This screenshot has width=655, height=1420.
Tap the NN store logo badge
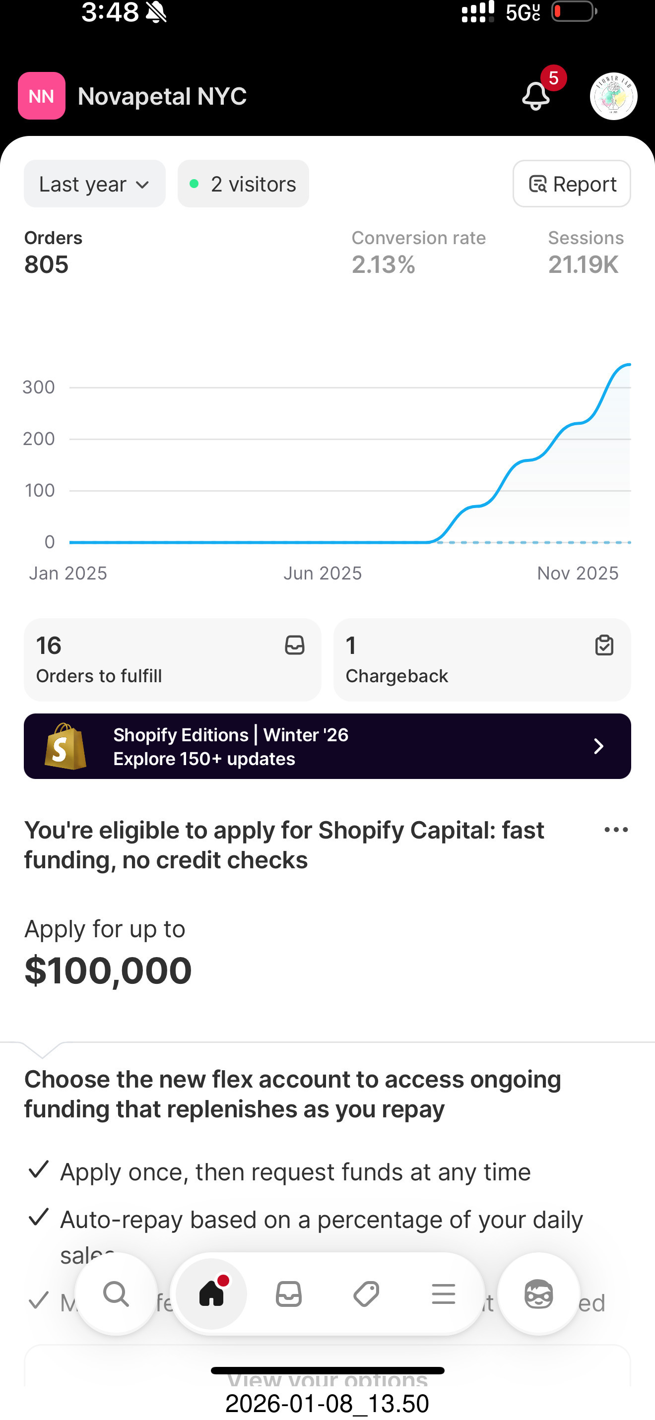(x=42, y=96)
